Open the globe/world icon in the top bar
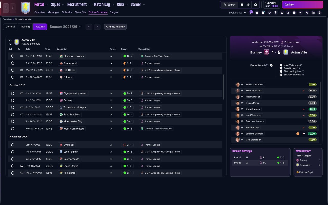This screenshot has height=205, width=328. tap(248, 5)
